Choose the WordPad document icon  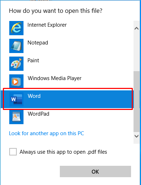click(16, 117)
